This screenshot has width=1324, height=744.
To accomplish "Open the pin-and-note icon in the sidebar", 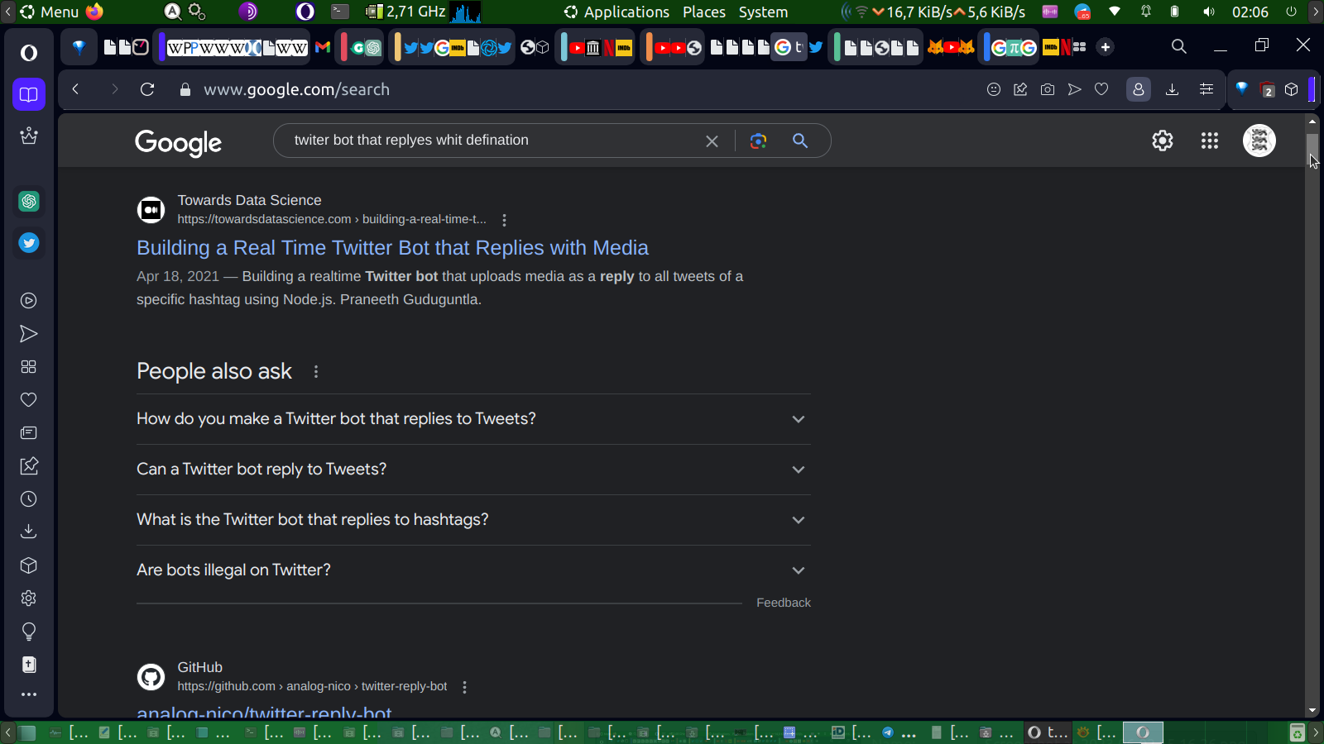I will click(x=29, y=466).
